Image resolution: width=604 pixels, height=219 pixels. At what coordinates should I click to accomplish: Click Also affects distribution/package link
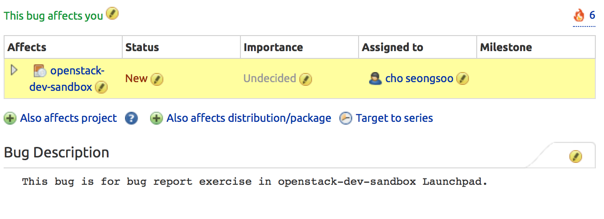point(249,118)
